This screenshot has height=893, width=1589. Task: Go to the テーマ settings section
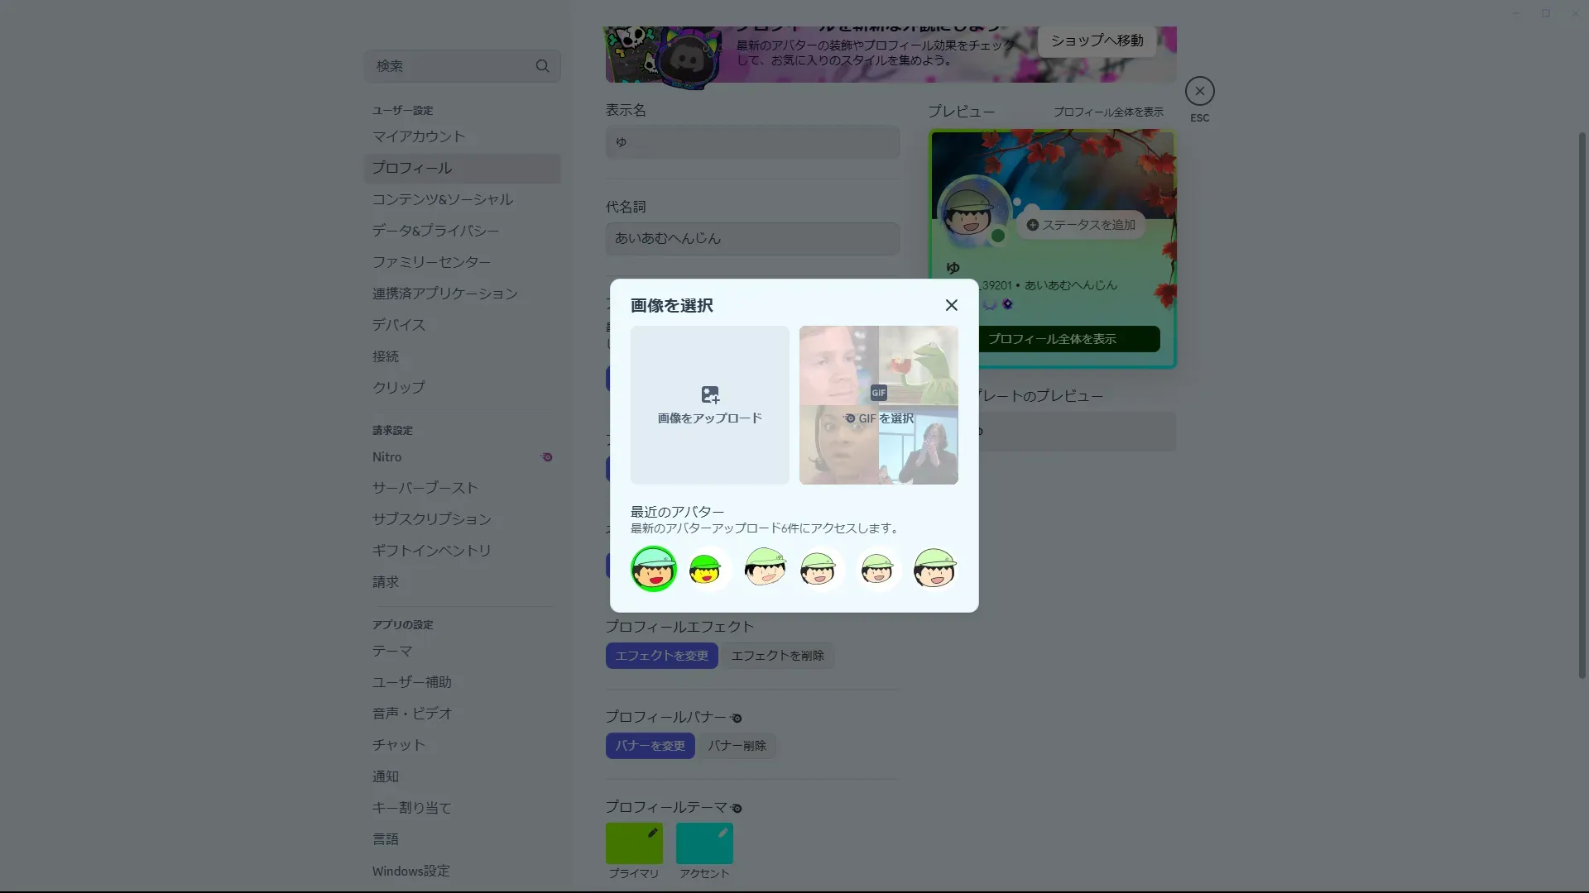coord(391,652)
